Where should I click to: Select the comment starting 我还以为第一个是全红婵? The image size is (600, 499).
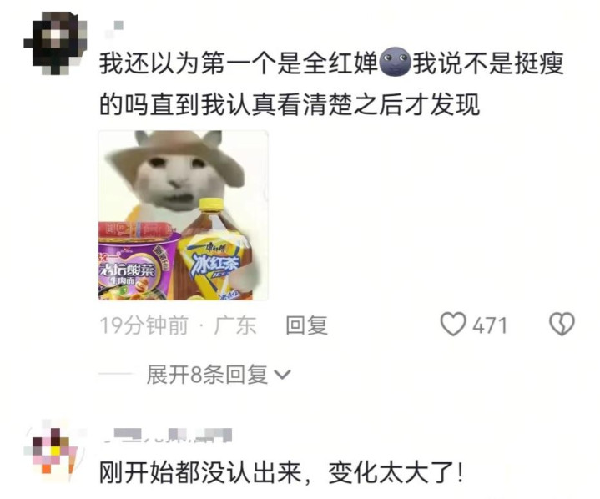[331, 83]
